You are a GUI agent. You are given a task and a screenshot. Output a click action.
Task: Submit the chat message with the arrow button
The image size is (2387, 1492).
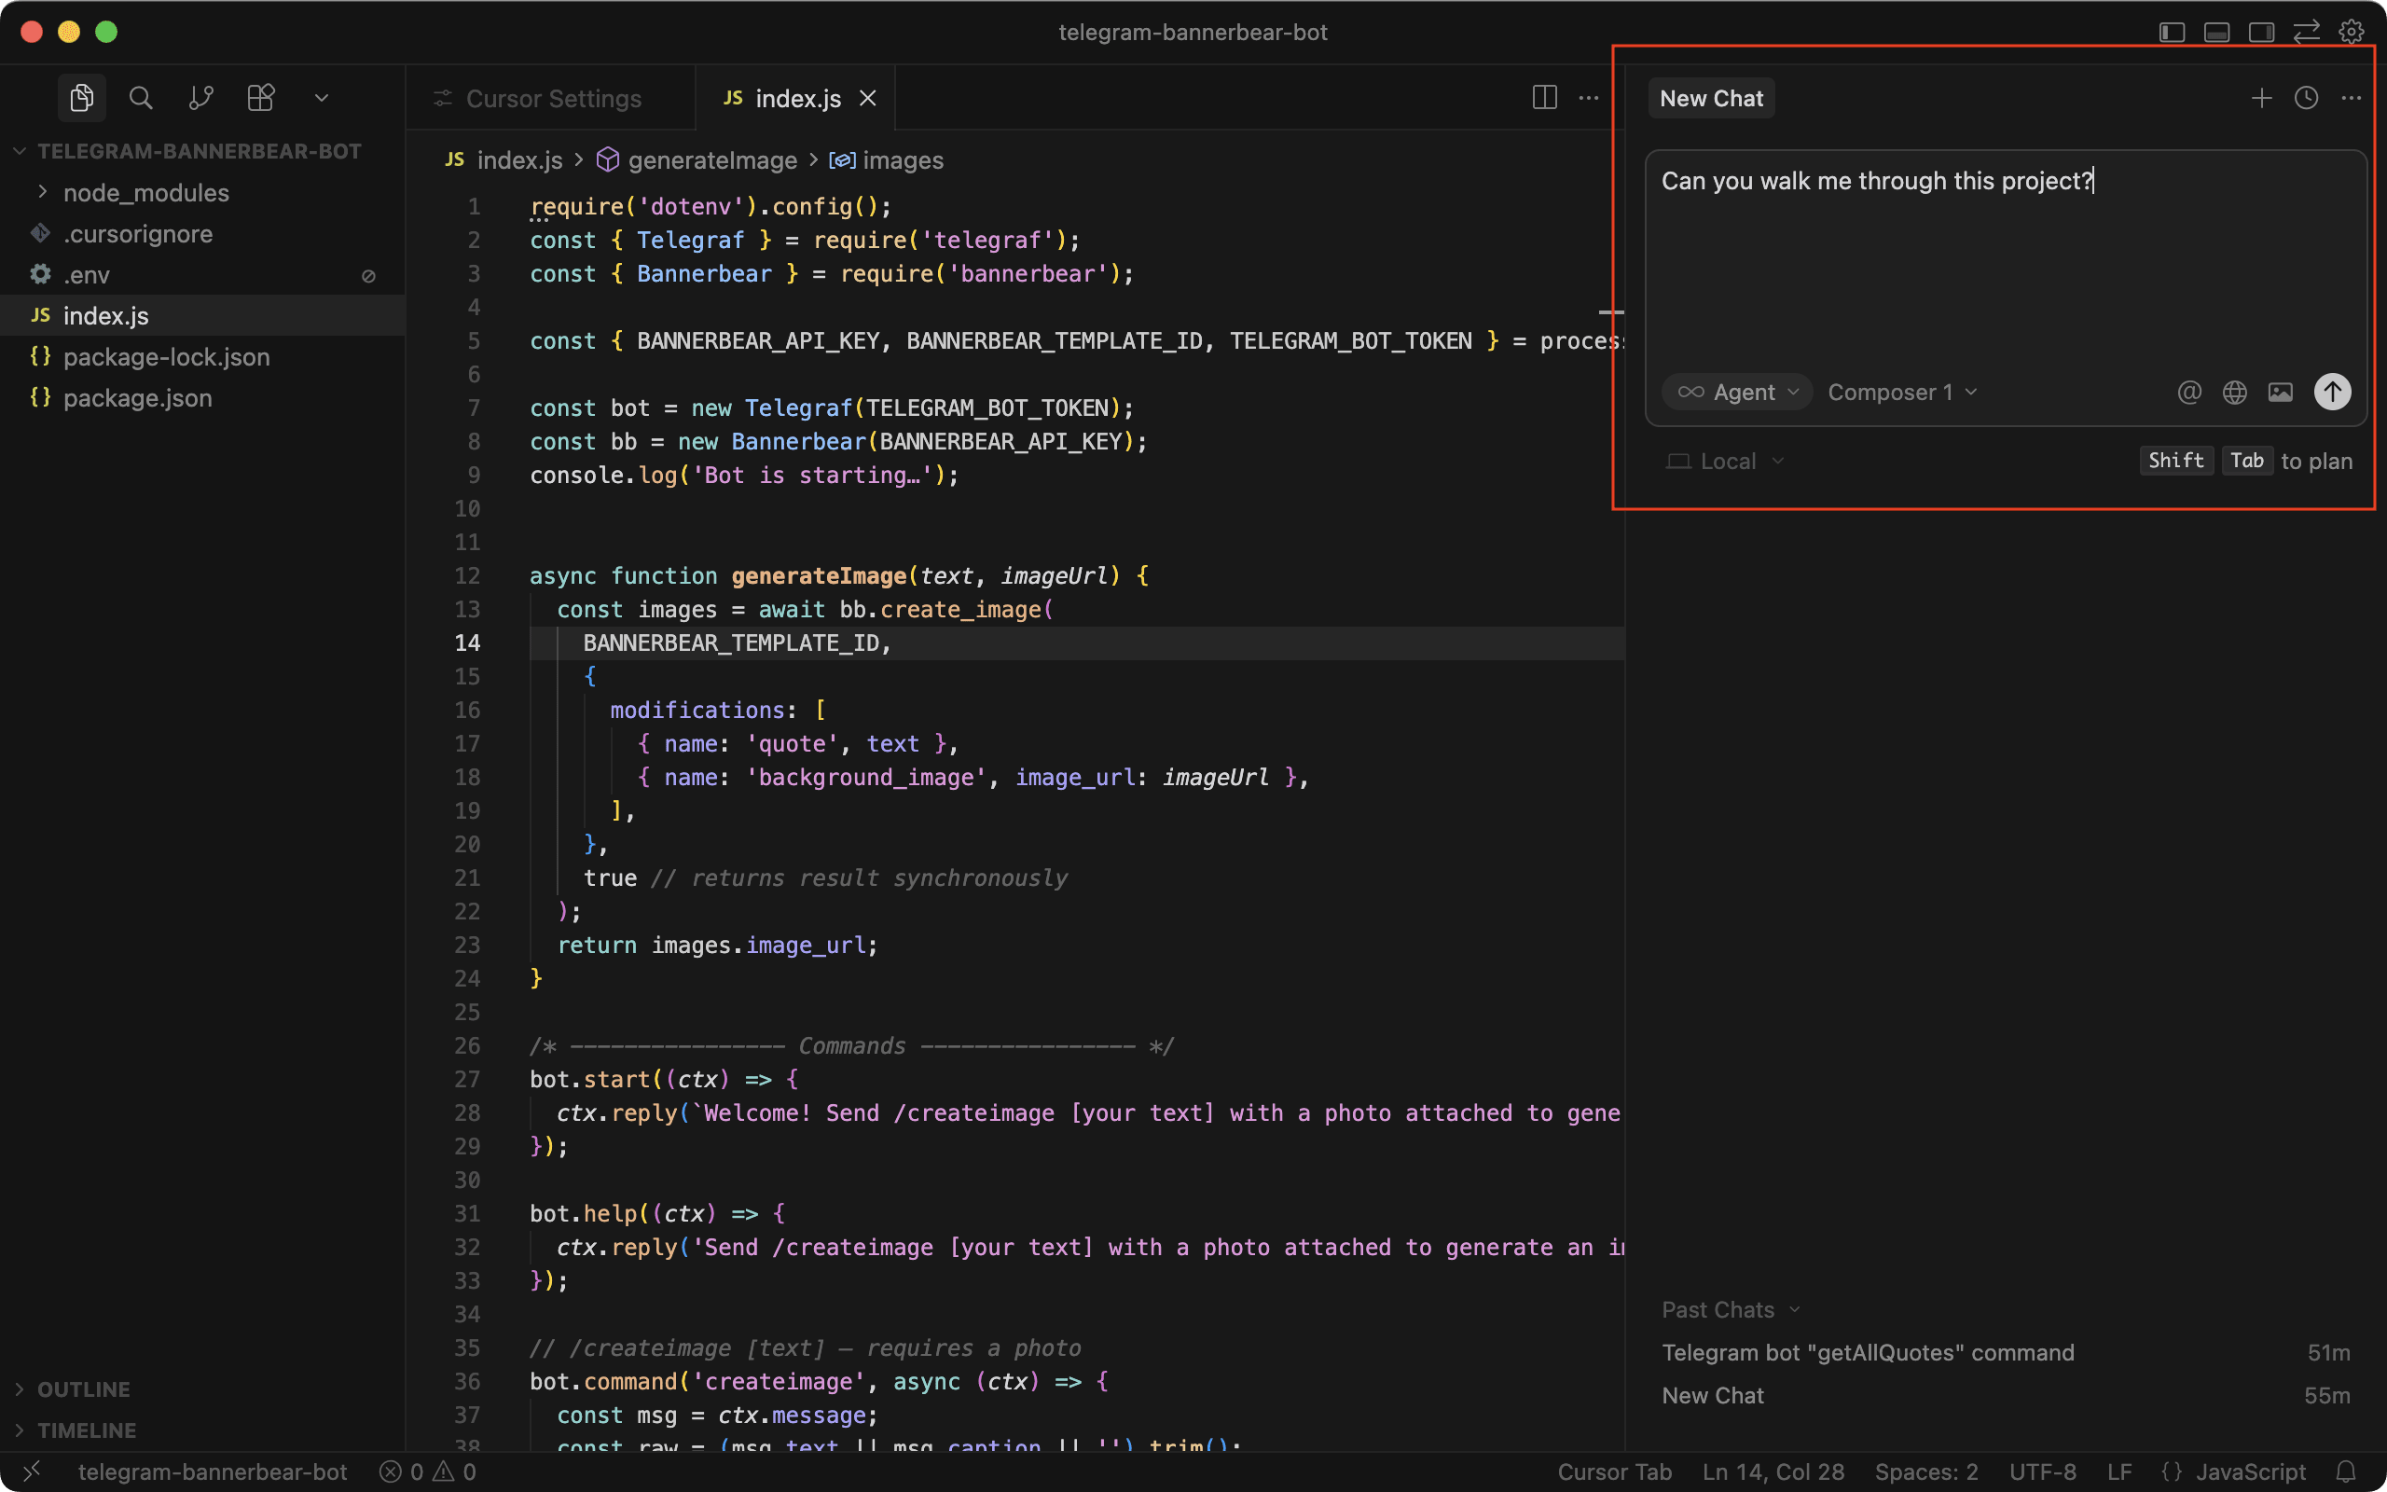pyautogui.click(x=2331, y=392)
